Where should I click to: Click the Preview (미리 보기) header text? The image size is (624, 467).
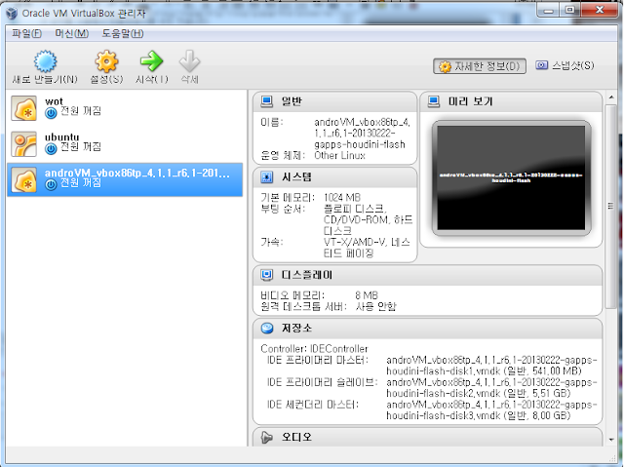point(470,101)
